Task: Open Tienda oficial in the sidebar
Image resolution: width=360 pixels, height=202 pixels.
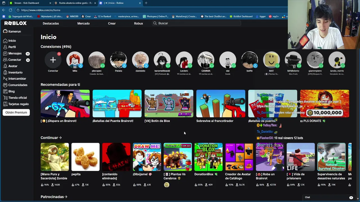Action: 15,98
